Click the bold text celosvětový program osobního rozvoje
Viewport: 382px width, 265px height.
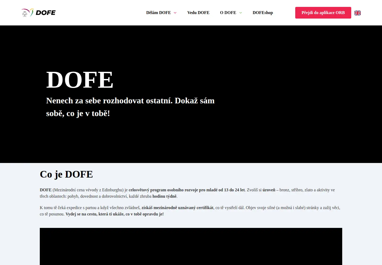click(x=187, y=190)
